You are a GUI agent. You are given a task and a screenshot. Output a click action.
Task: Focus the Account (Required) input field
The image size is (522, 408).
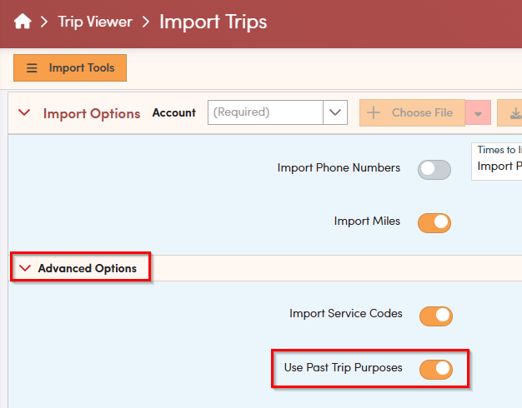coord(265,112)
